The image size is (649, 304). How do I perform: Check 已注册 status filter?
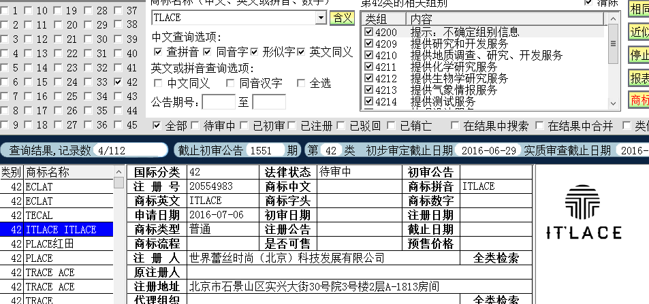click(x=292, y=126)
